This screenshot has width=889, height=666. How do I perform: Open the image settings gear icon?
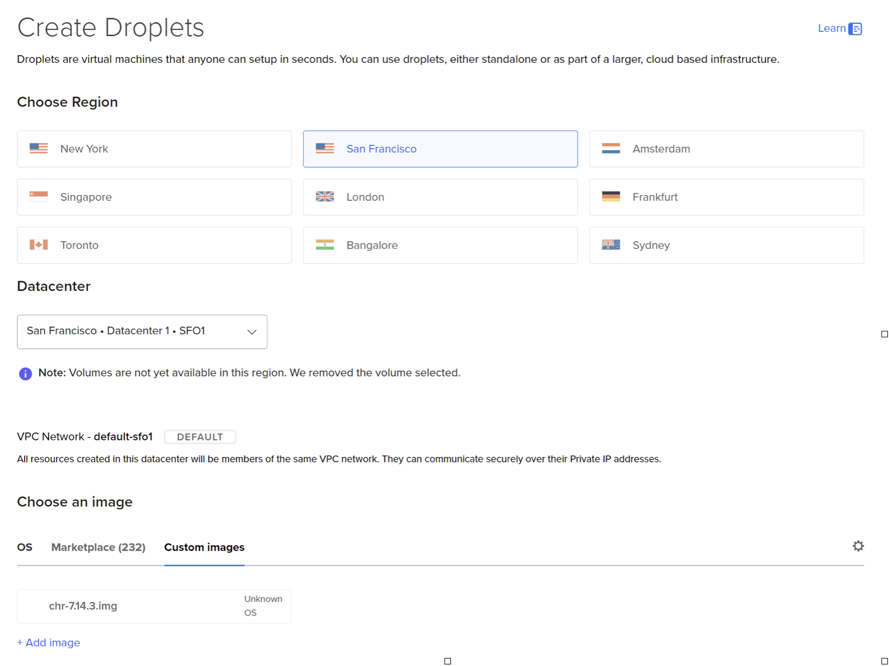coord(858,546)
